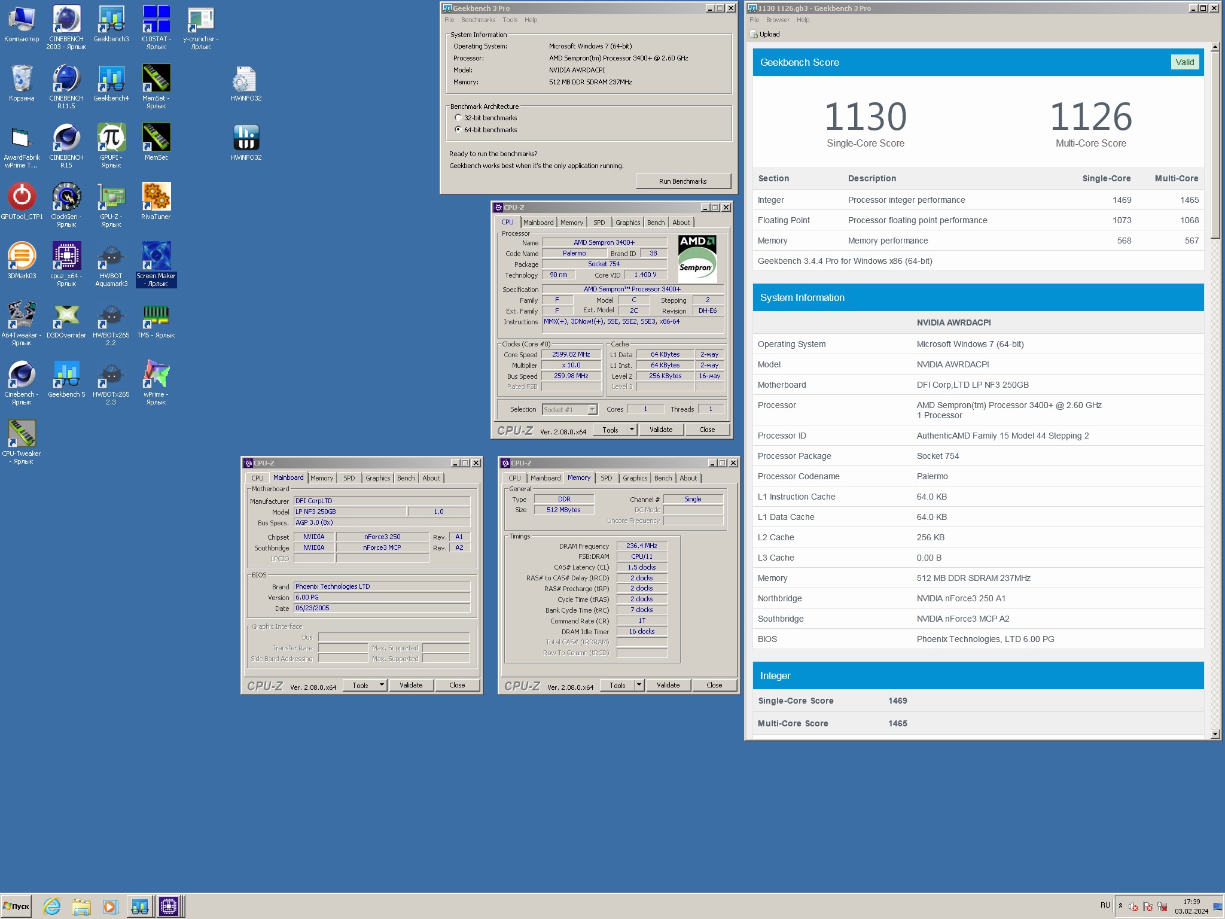Open the media player taskbar icon
The height and width of the screenshot is (919, 1225).
pos(110,906)
